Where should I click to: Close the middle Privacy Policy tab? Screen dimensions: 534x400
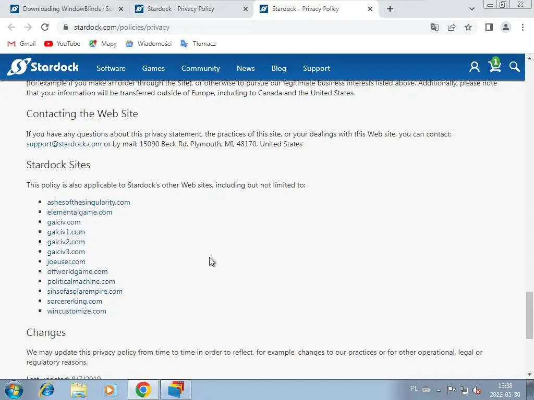pos(246,9)
